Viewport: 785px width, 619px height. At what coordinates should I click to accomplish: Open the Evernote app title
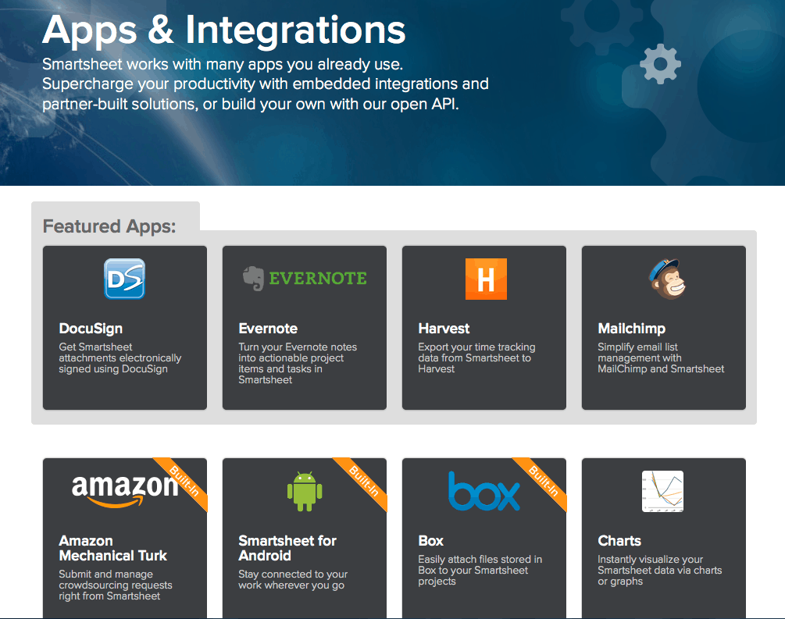point(268,329)
